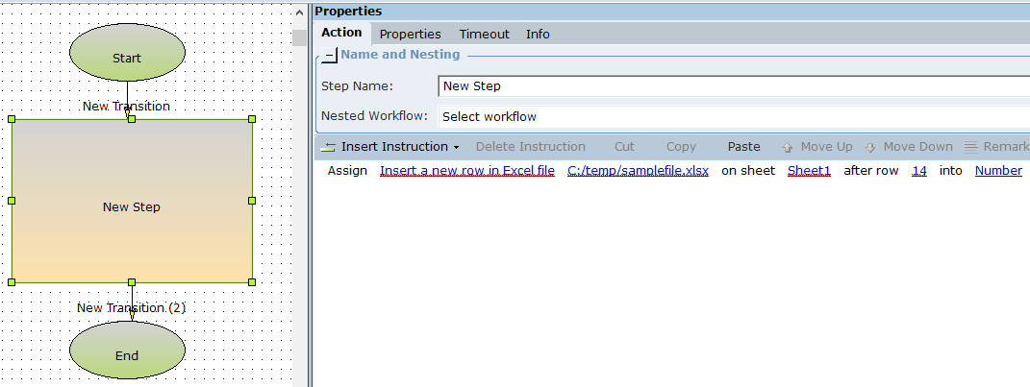1030x387 pixels.
Task: Switch to the Properties tab
Action: pos(410,34)
